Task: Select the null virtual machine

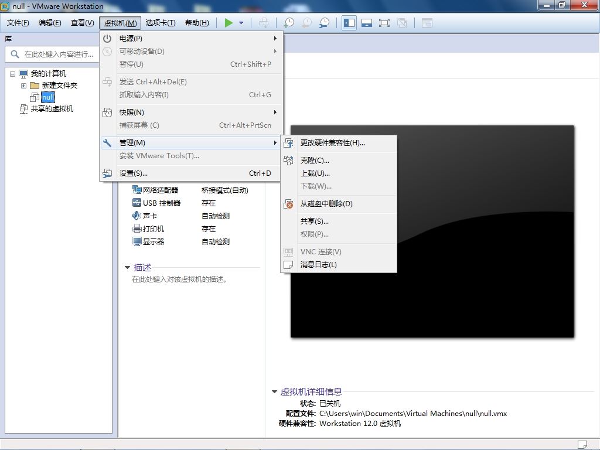Action: click(48, 97)
